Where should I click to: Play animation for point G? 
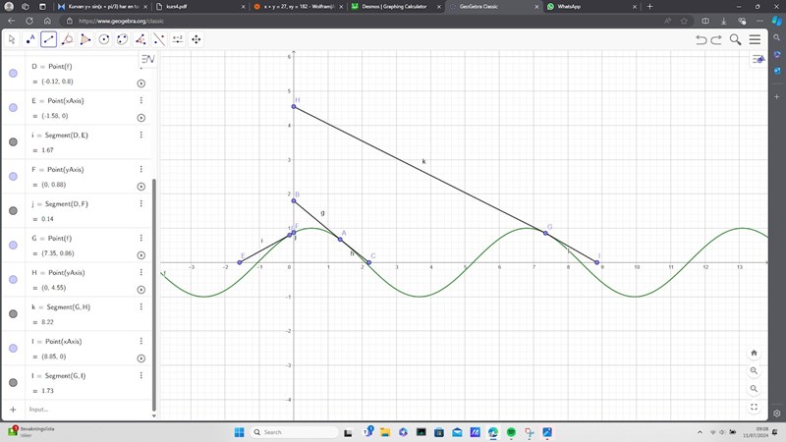pyautogui.click(x=141, y=255)
